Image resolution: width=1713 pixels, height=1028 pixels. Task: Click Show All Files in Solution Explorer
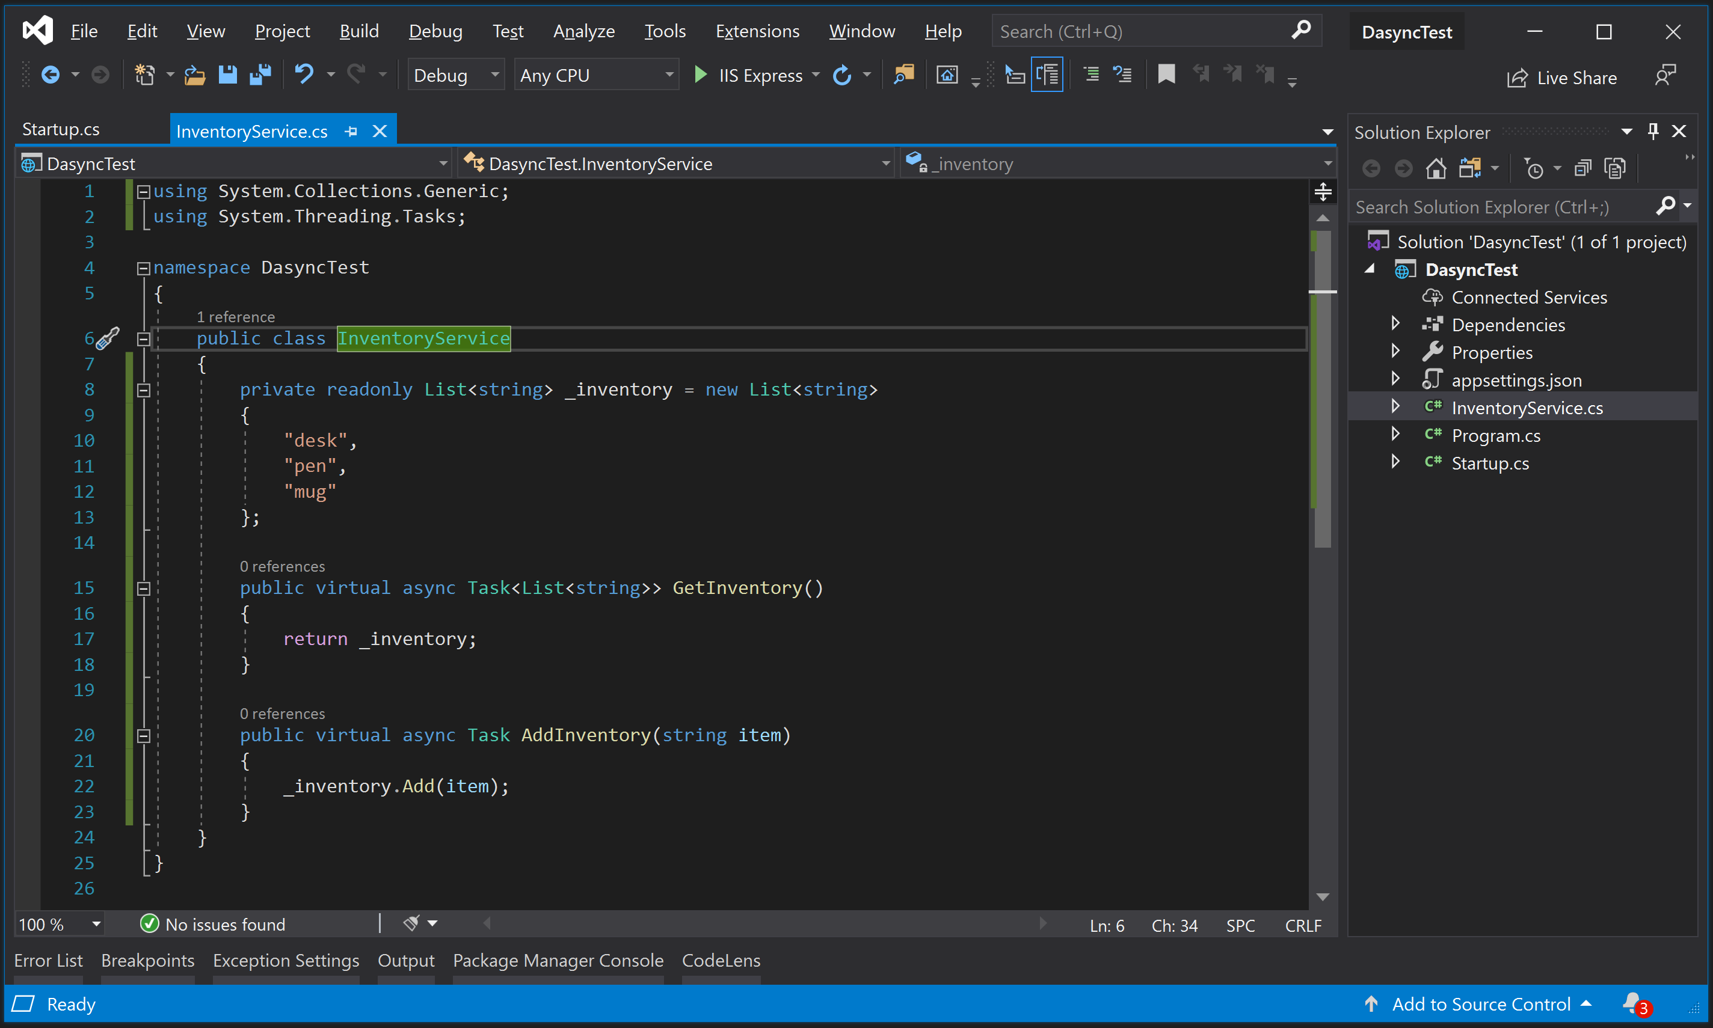[1614, 168]
